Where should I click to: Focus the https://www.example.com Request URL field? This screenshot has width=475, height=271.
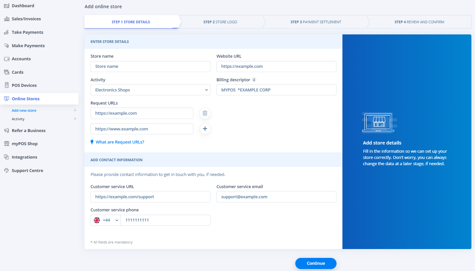(x=142, y=129)
